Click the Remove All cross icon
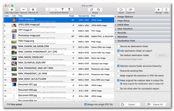 coord(33,10)
